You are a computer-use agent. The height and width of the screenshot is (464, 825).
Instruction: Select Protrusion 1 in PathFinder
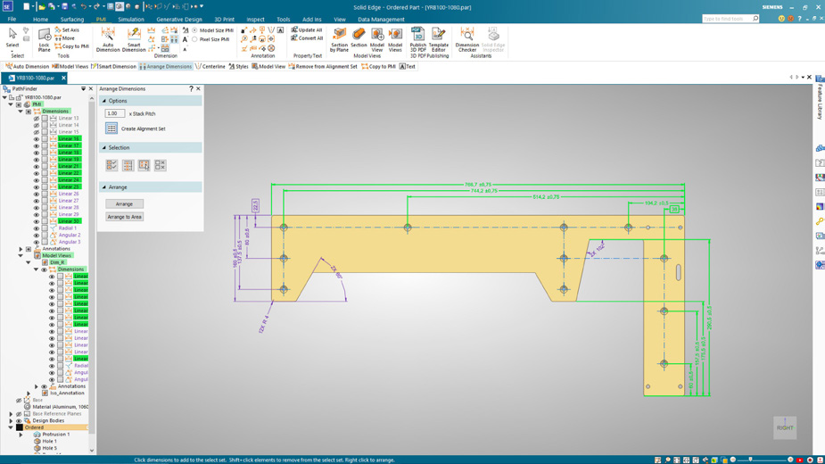[56, 434]
